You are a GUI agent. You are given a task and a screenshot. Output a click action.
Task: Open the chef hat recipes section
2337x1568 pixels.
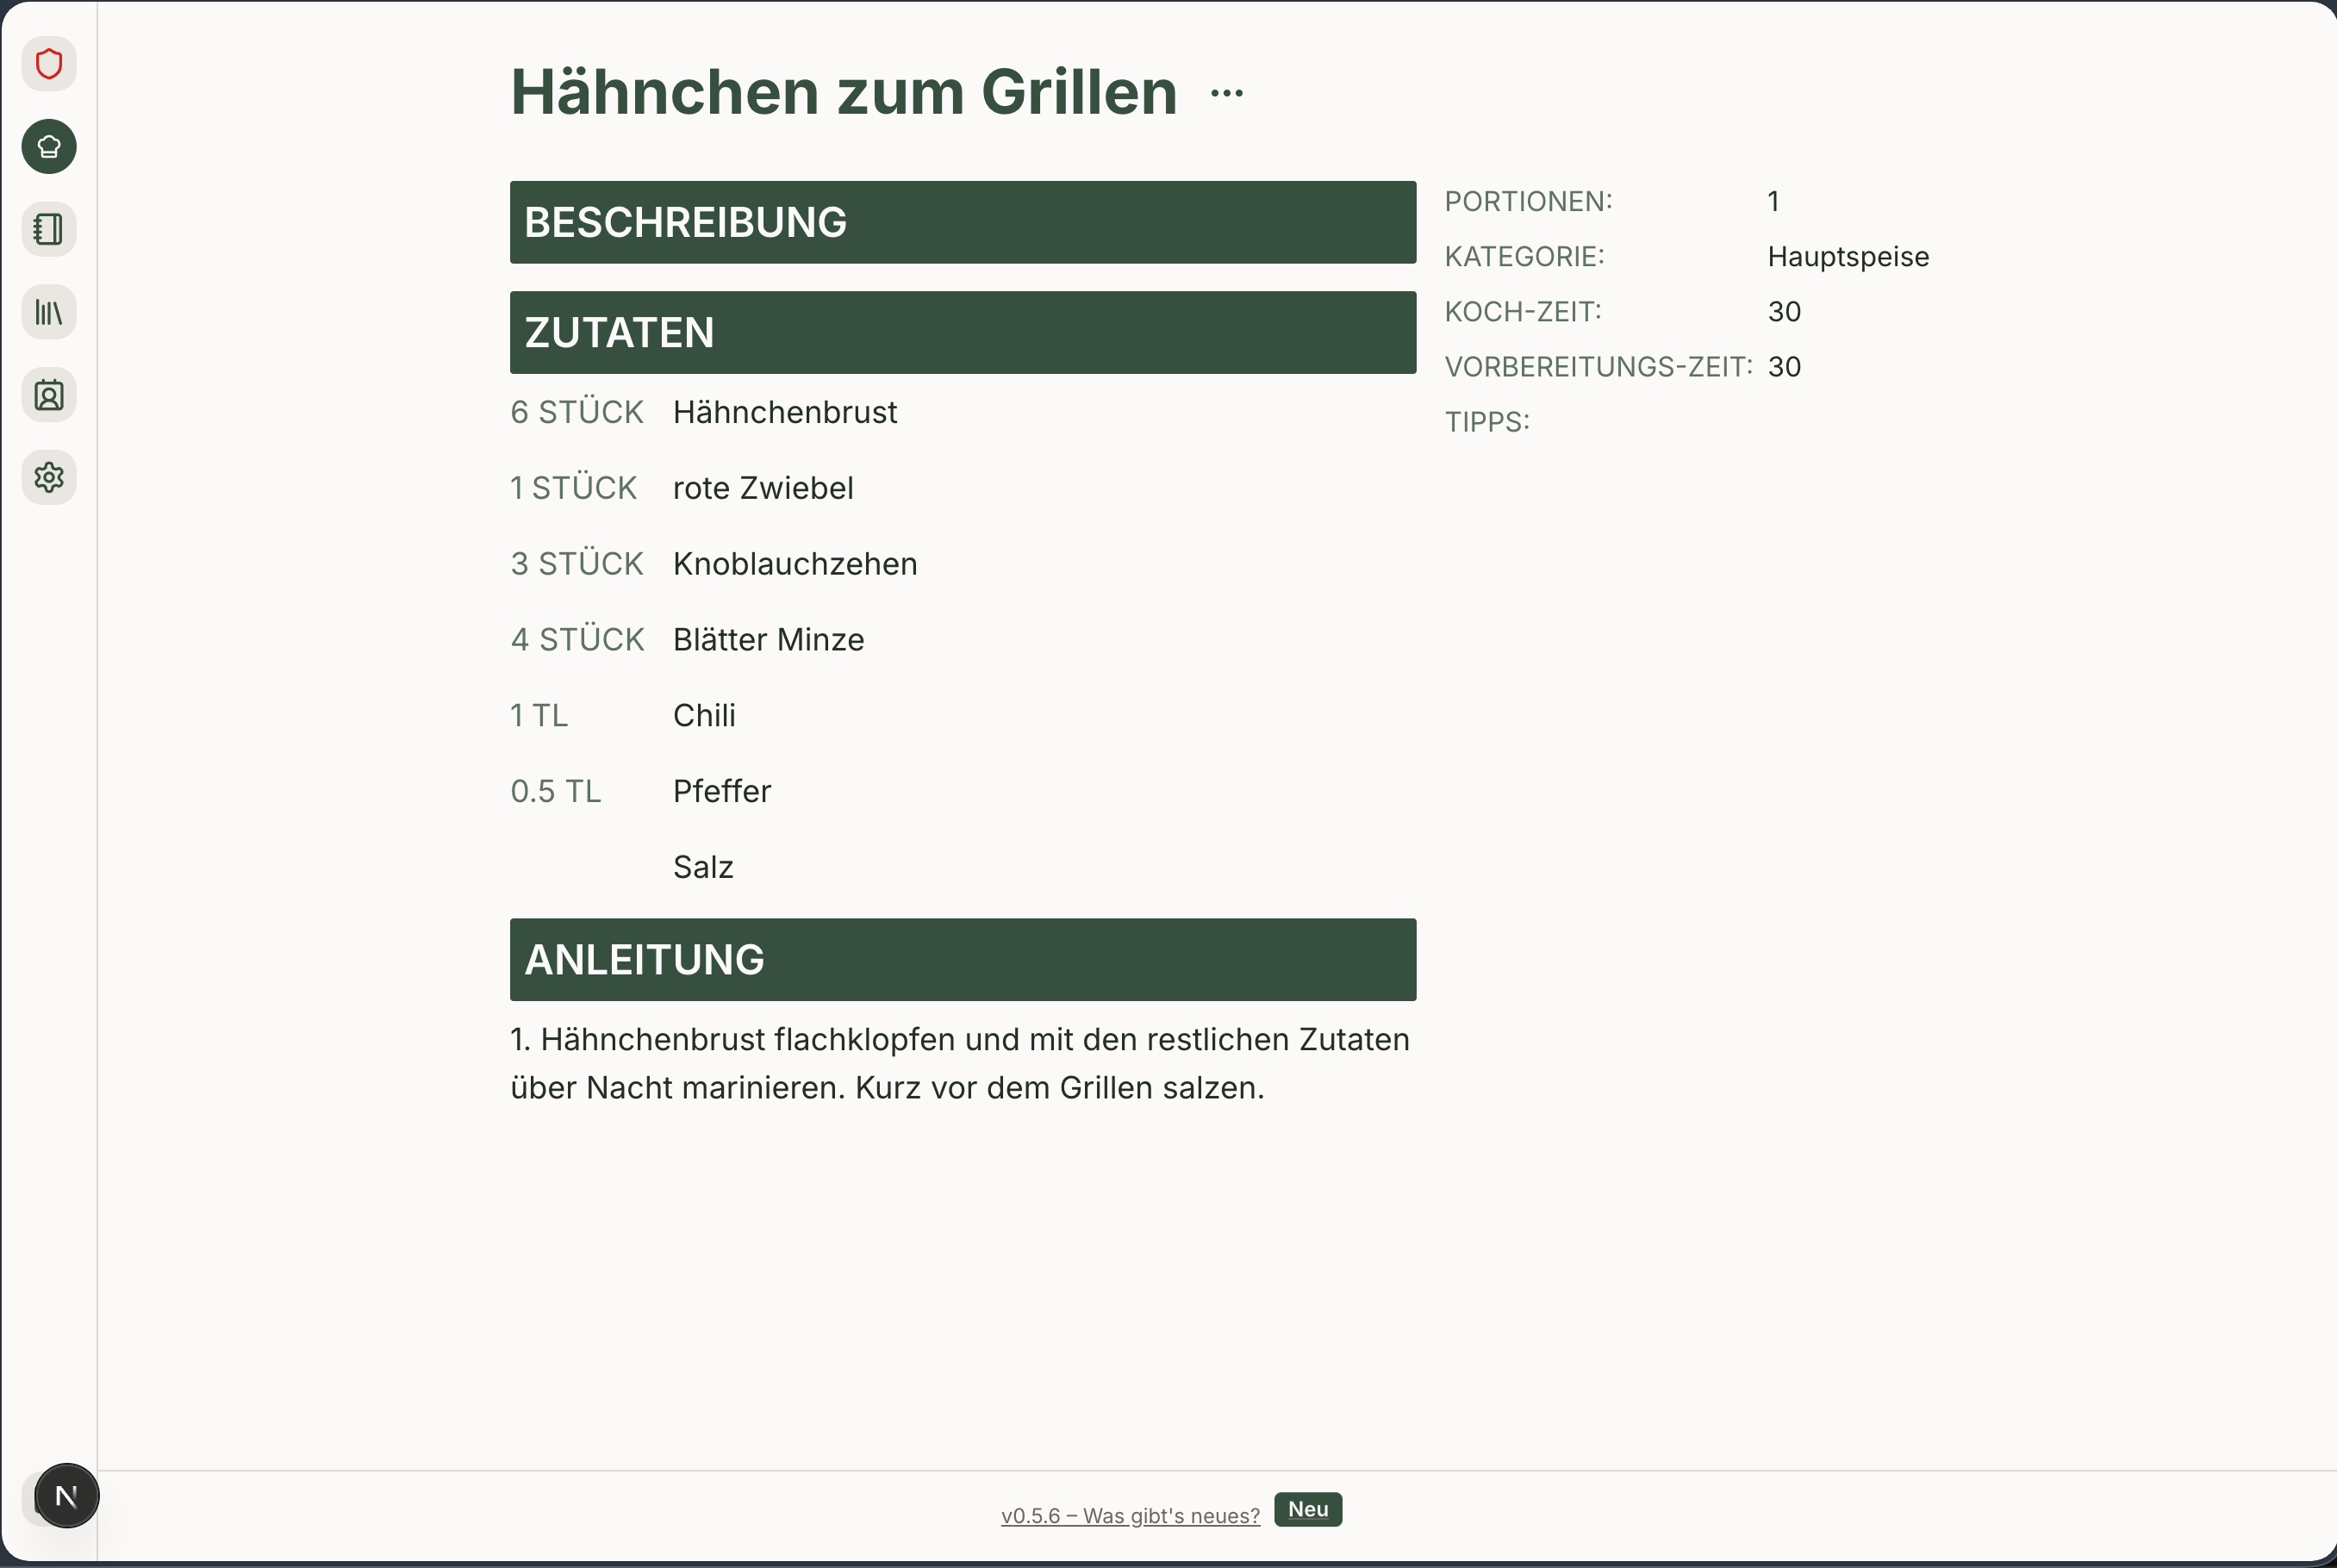click(x=49, y=147)
